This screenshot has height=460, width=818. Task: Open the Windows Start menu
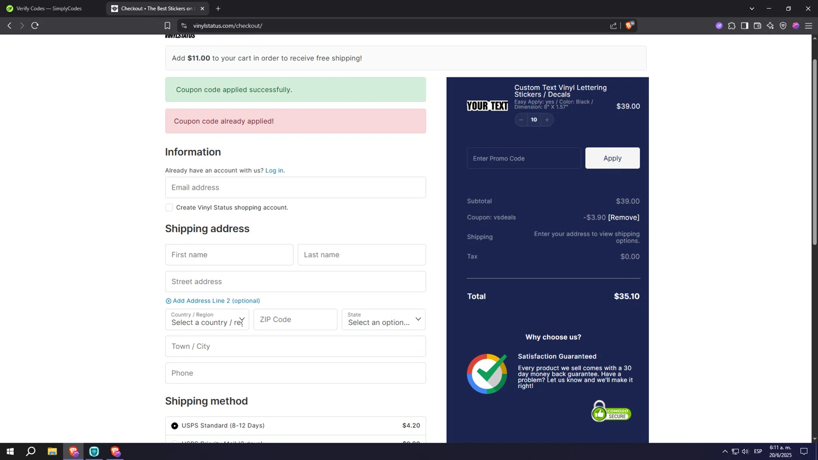(10, 451)
